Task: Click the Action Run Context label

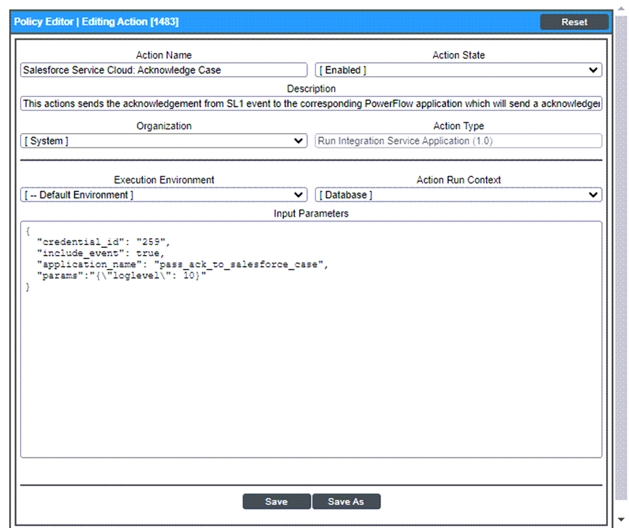Action: click(458, 180)
